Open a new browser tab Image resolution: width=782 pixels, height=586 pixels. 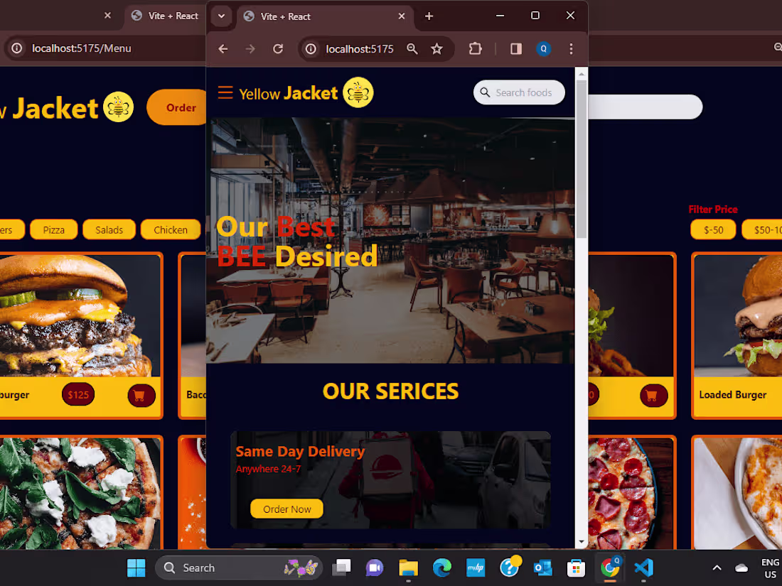(429, 16)
